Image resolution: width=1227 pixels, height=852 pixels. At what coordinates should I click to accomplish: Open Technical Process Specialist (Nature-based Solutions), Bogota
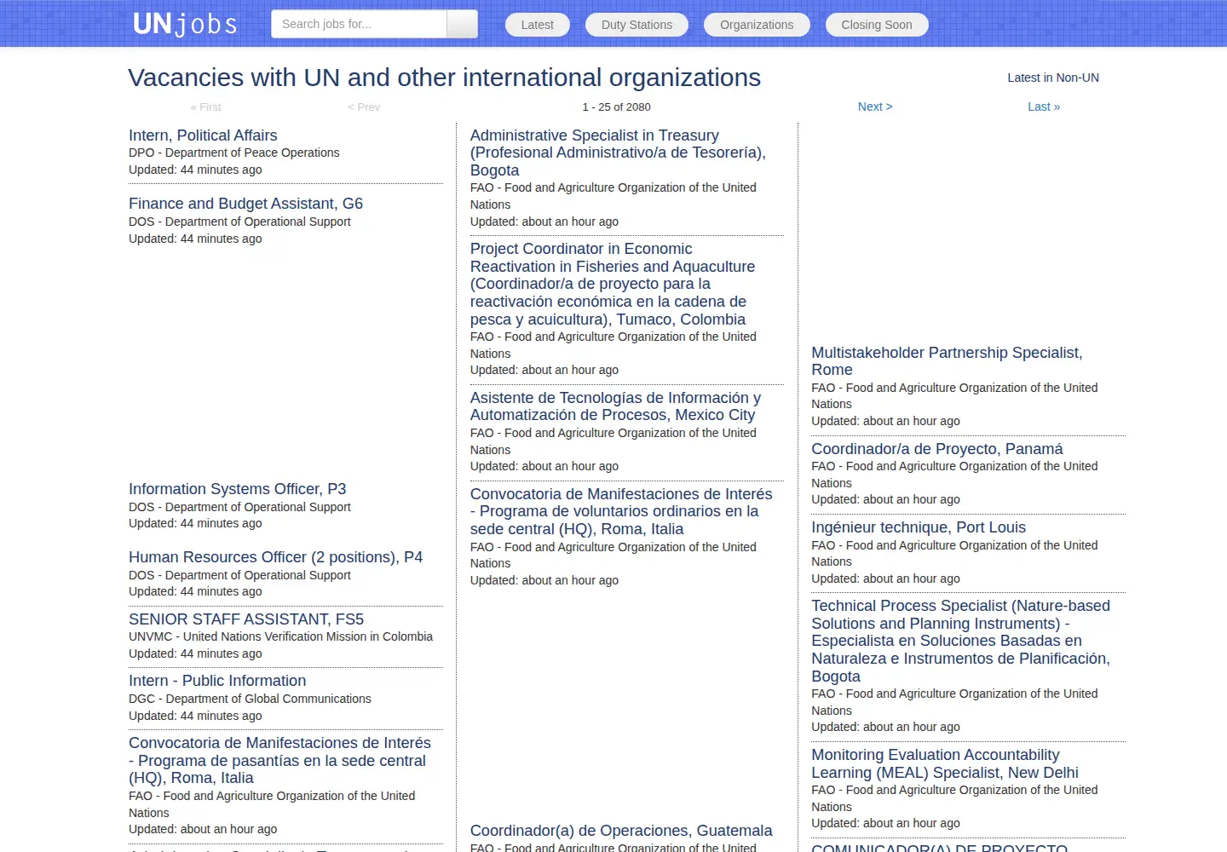click(960, 641)
